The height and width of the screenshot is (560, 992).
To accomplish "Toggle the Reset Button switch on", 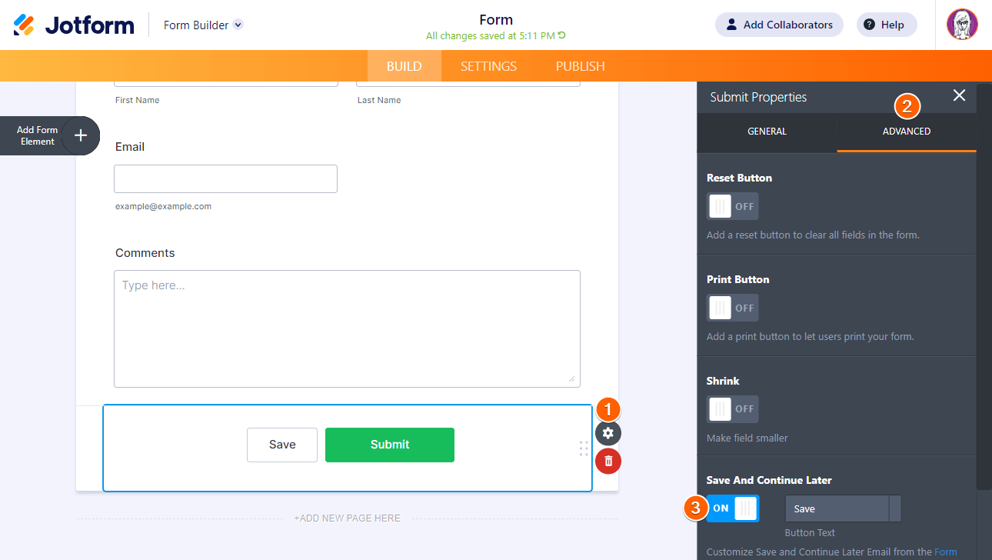I will pos(733,206).
